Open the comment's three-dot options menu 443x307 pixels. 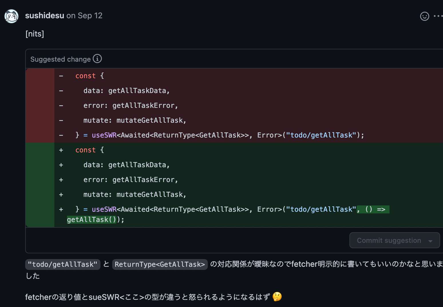[x=438, y=16]
